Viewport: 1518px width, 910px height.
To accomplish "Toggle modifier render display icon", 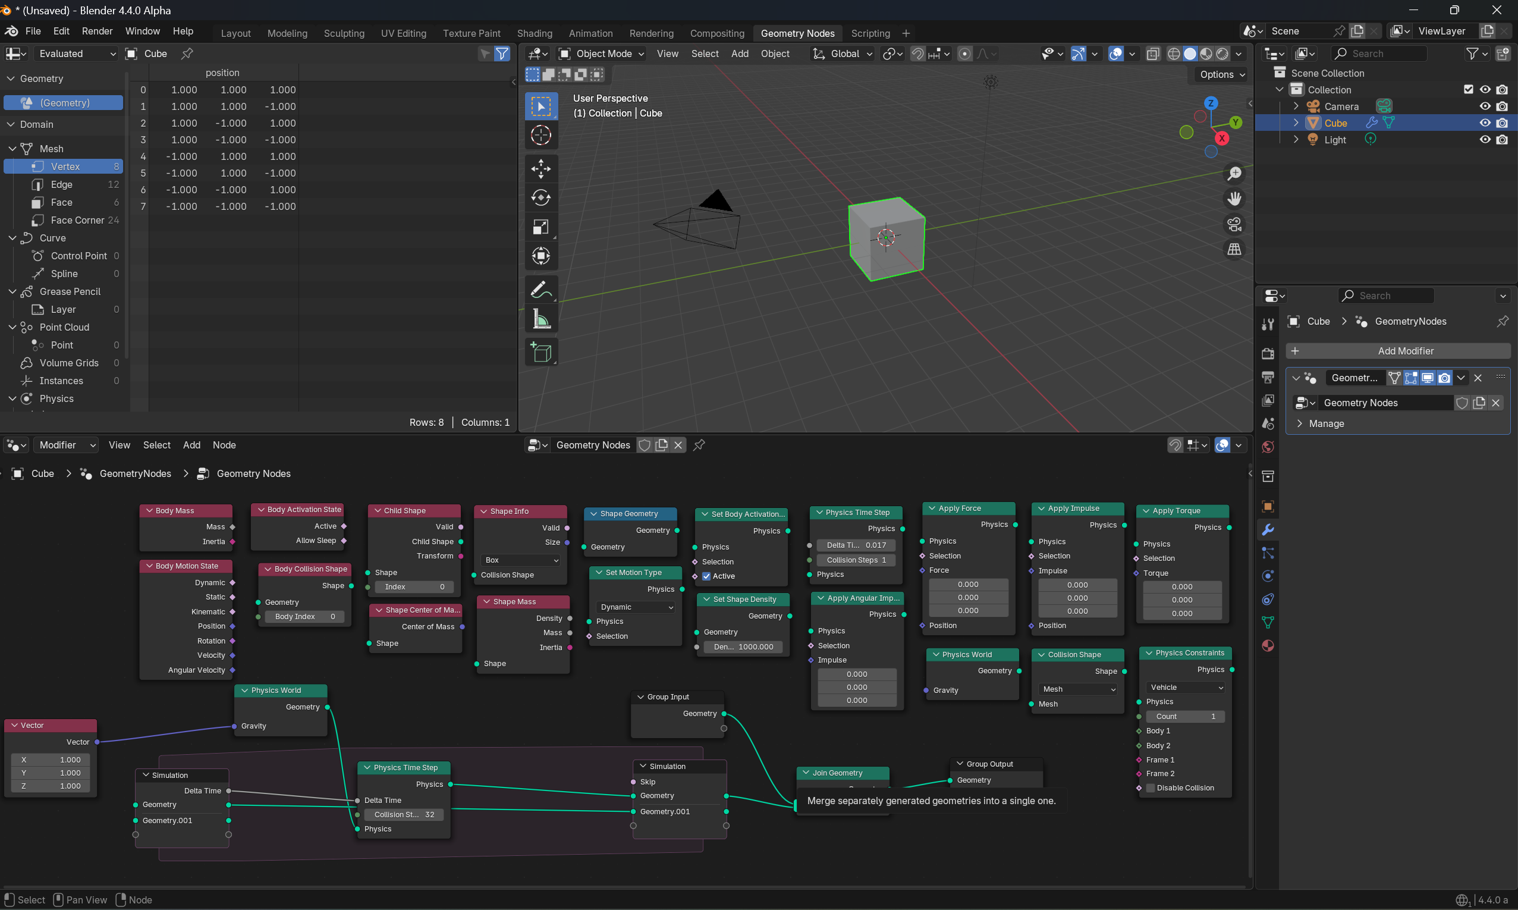I will coord(1444,378).
